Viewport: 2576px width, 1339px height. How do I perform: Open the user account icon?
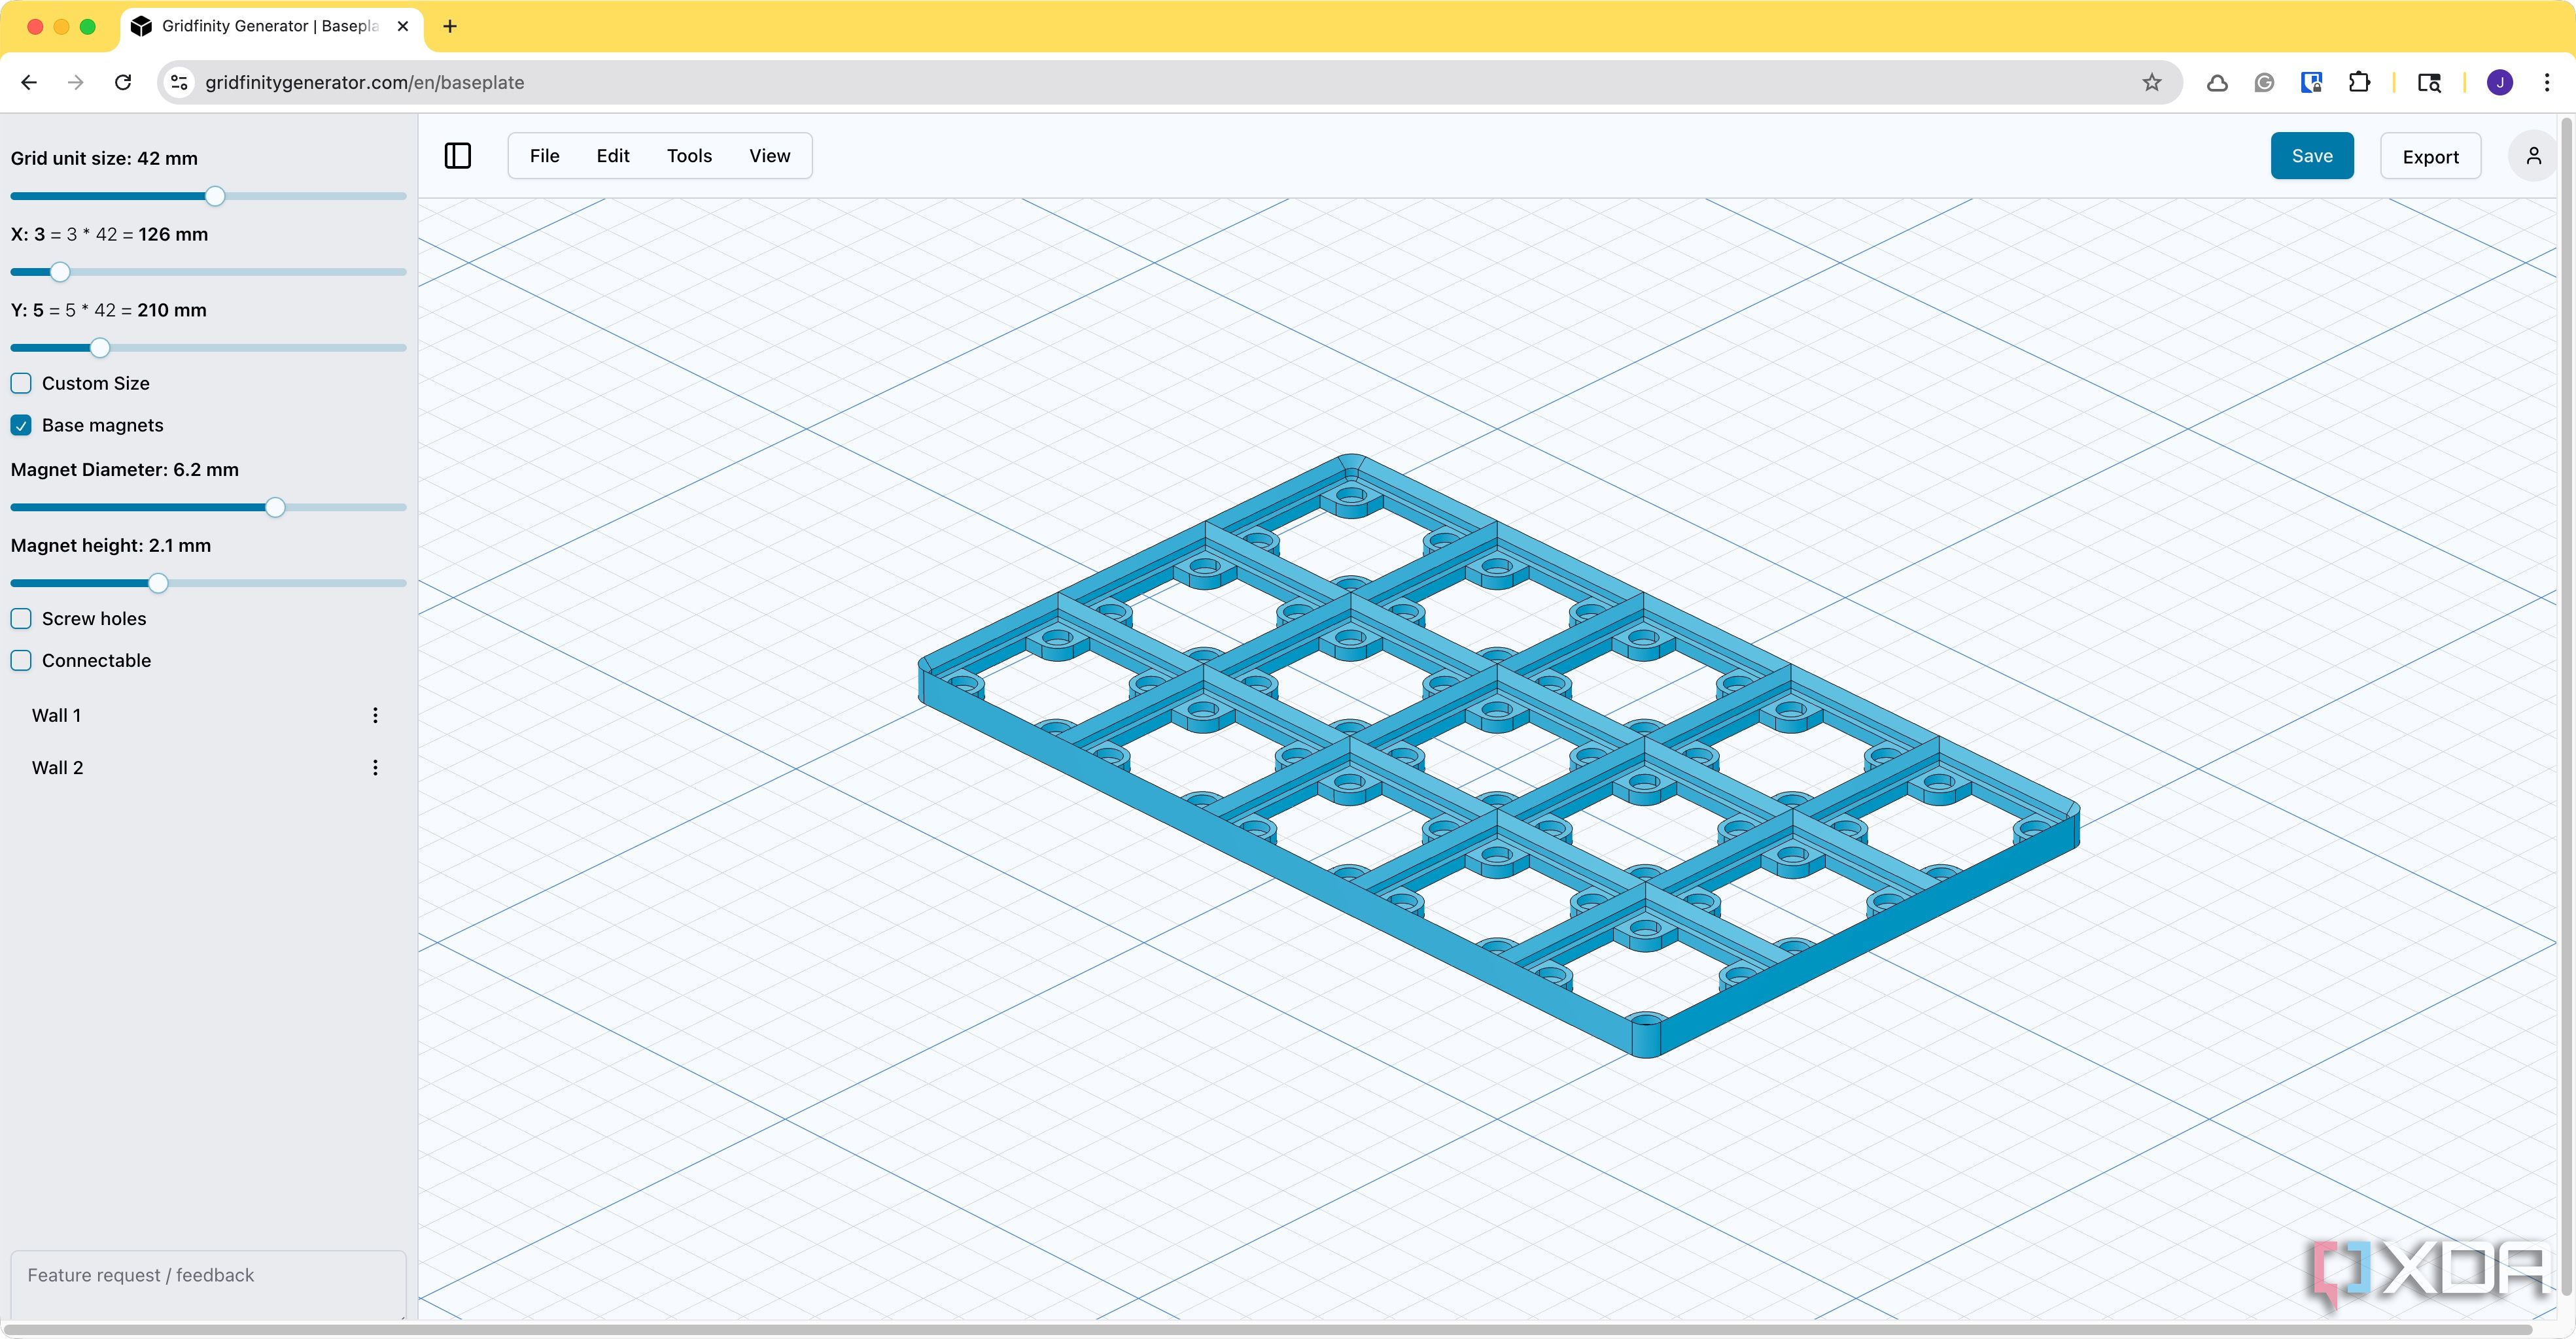(x=2533, y=156)
